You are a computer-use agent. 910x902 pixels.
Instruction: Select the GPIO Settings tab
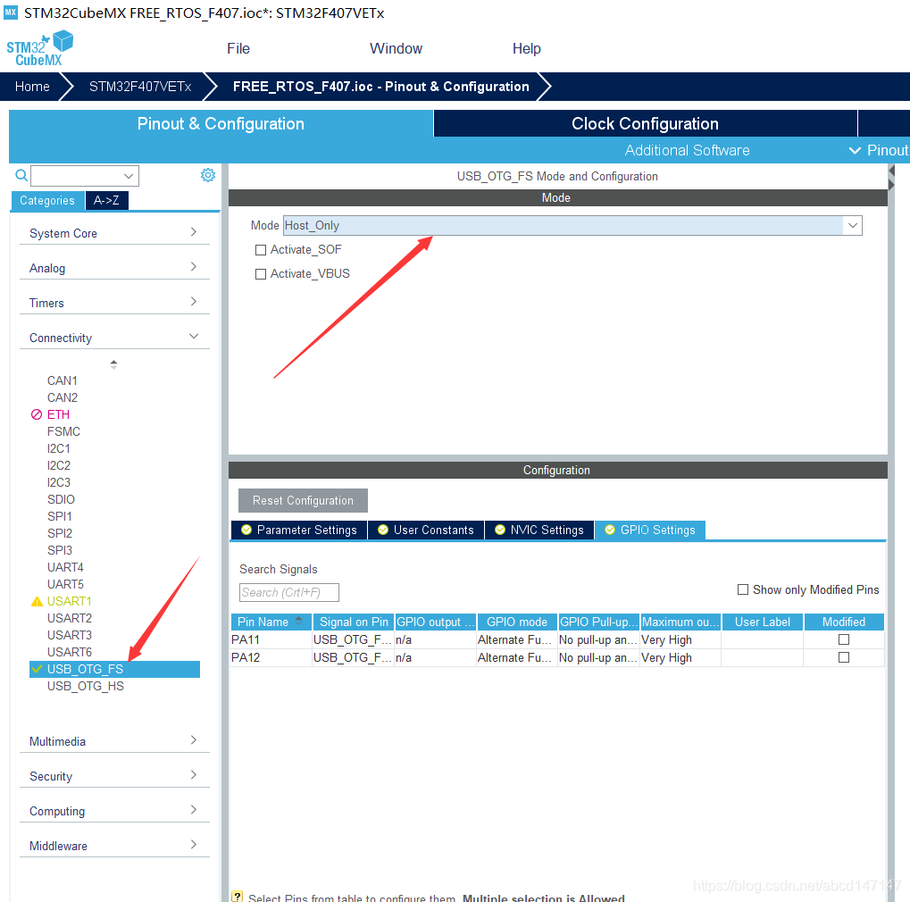click(x=650, y=530)
